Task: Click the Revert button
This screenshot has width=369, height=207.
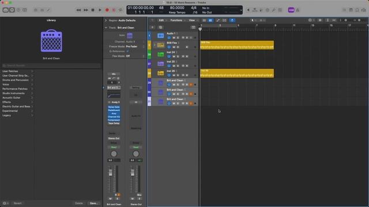Action: 18,203
